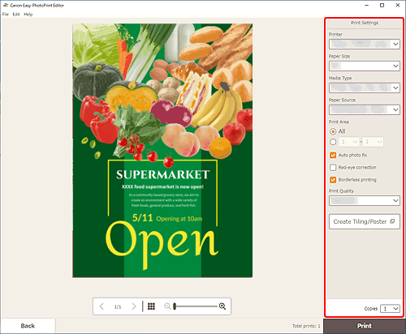Select the All print area radio button

(x=333, y=131)
